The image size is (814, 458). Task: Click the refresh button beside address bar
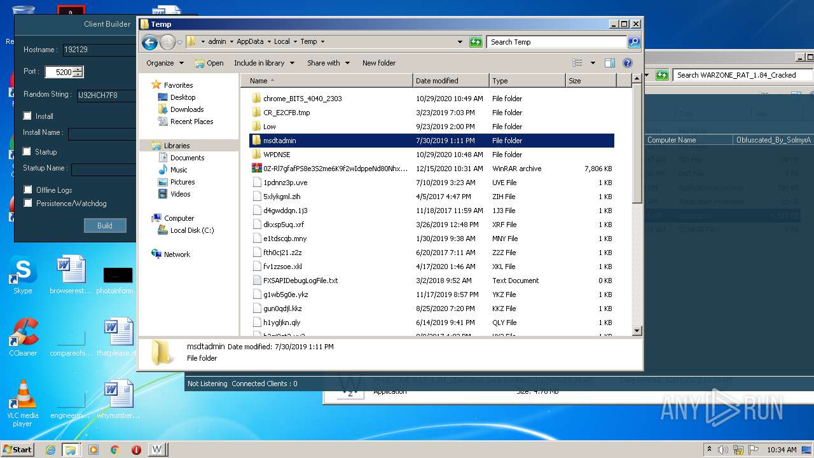point(476,42)
